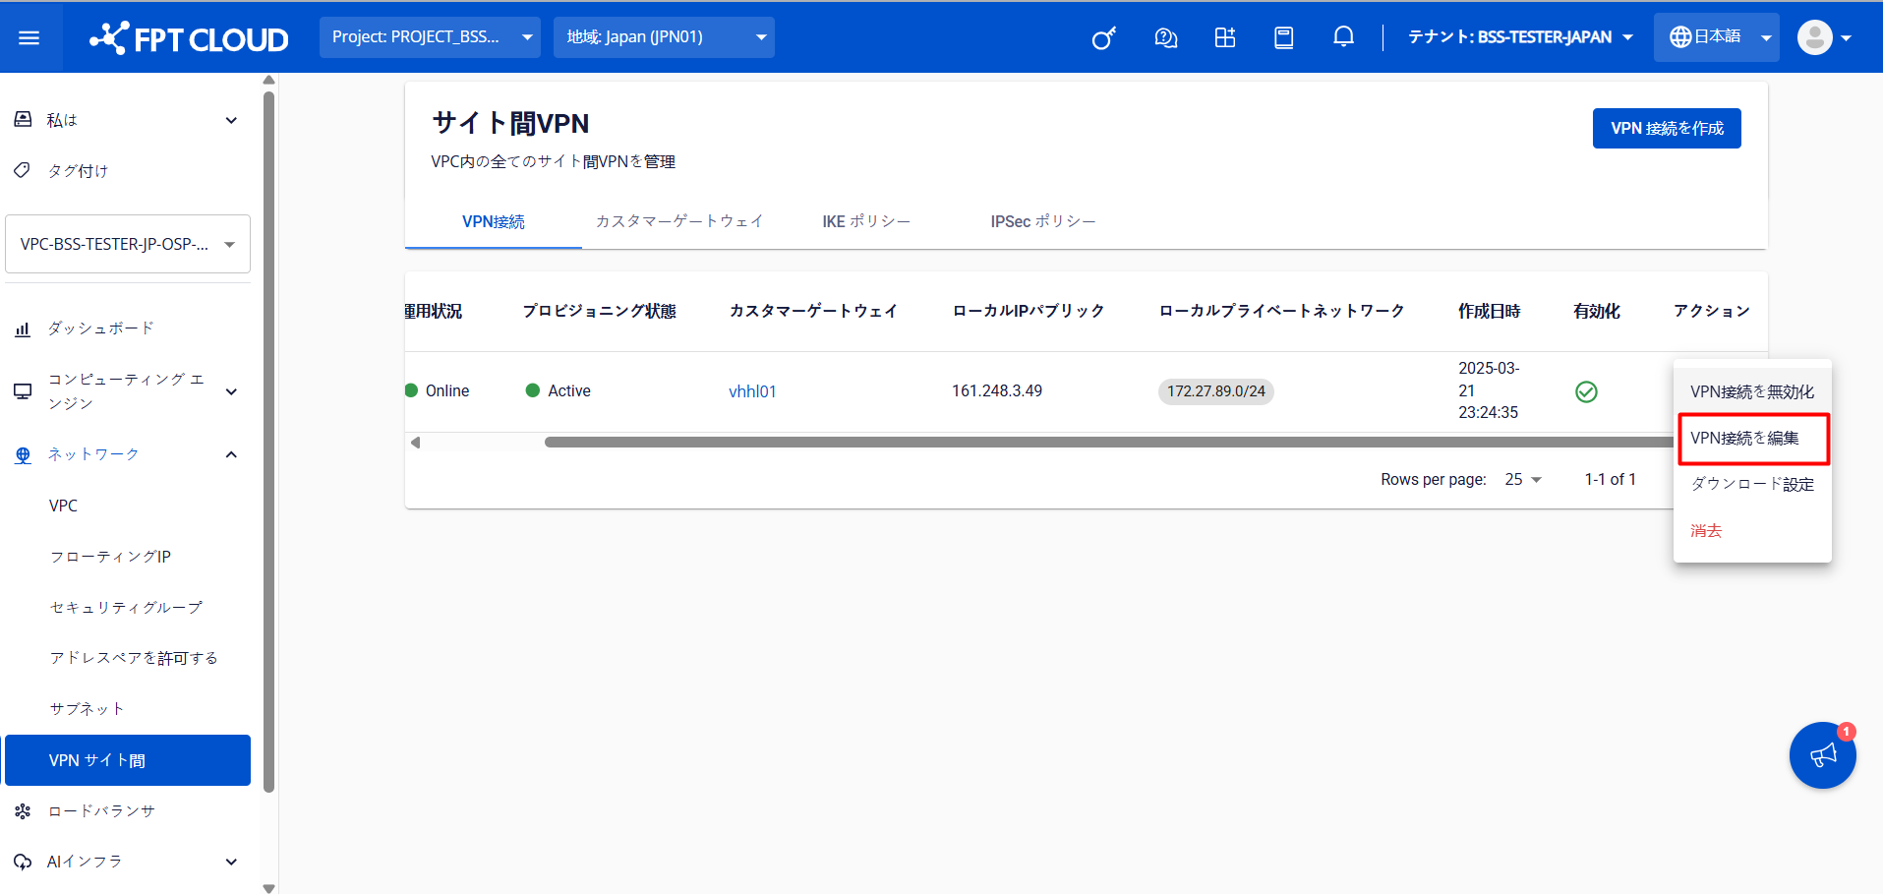
Task: Choose ダウンロード設定 from the menu
Action: pos(1752,484)
